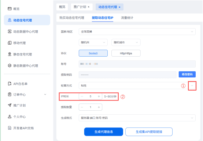This screenshot has width=203, height=141.
Task: Click the 提取数量 value field showing 1
Action: [x=91, y=107]
